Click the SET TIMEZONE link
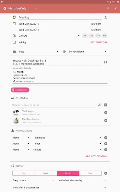This screenshot has width=120, height=192. click(99, 42)
